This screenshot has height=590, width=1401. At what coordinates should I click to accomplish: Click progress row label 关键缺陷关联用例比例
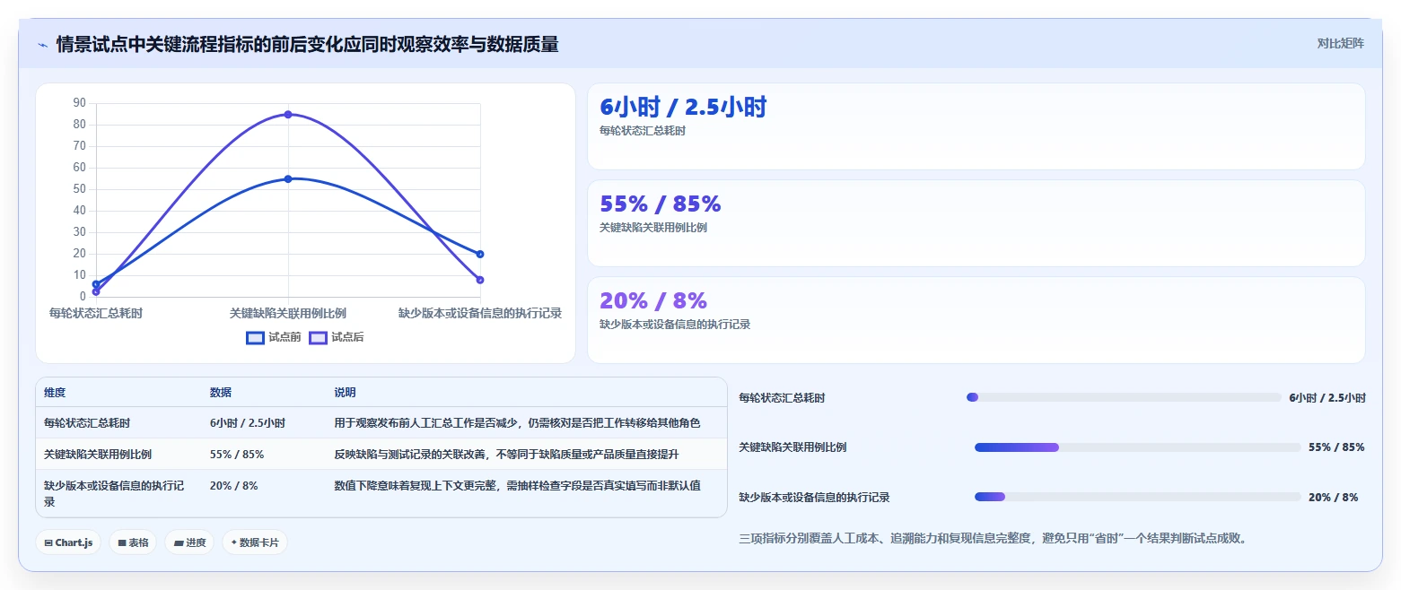pyautogui.click(x=792, y=447)
